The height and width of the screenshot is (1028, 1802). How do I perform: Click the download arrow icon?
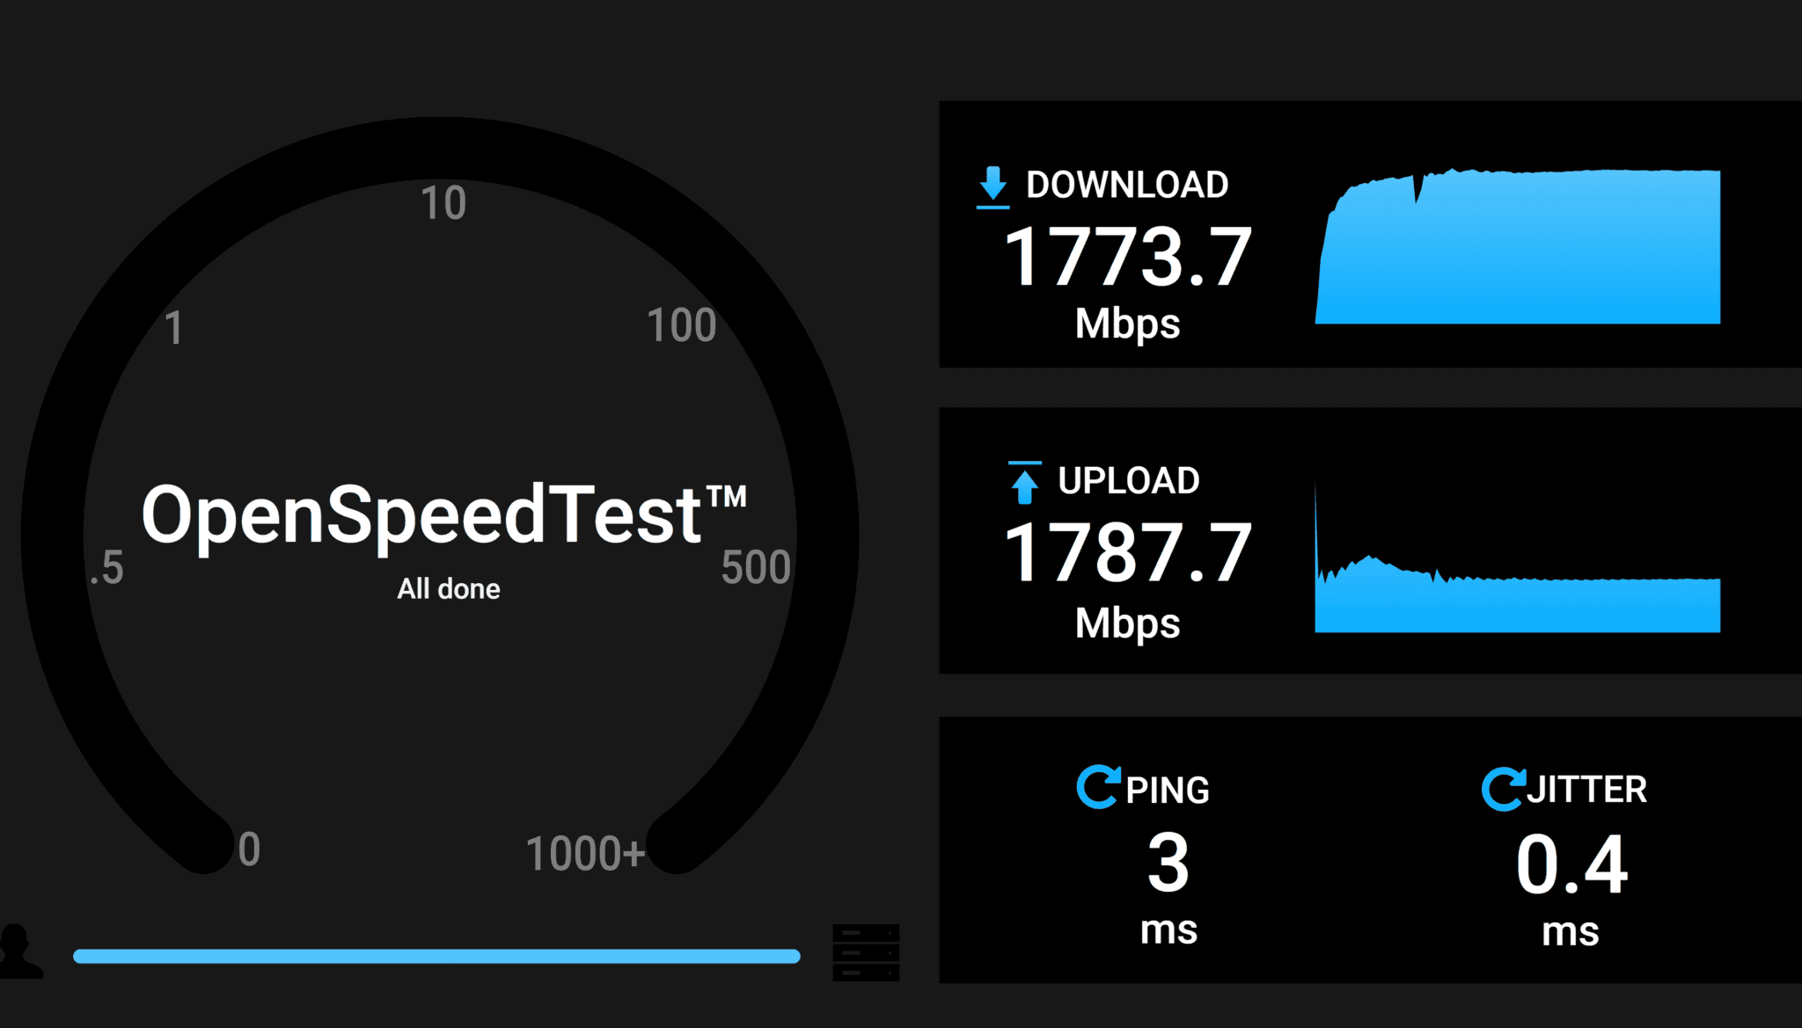tap(993, 186)
